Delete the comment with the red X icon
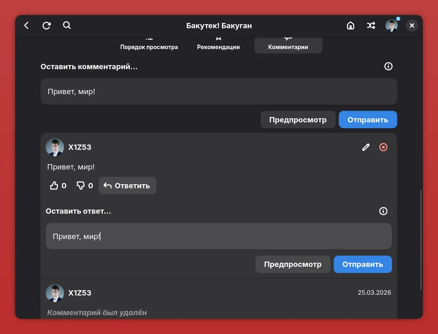This screenshot has height=334, width=438. point(383,147)
